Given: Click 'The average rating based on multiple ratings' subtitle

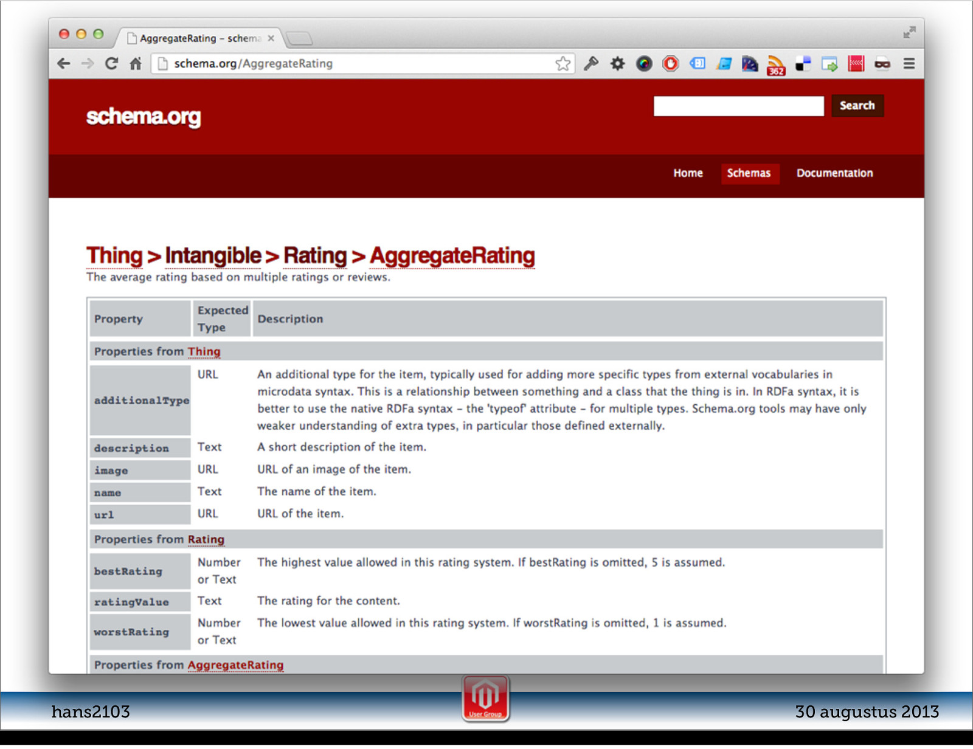Looking at the screenshot, I should [x=238, y=277].
